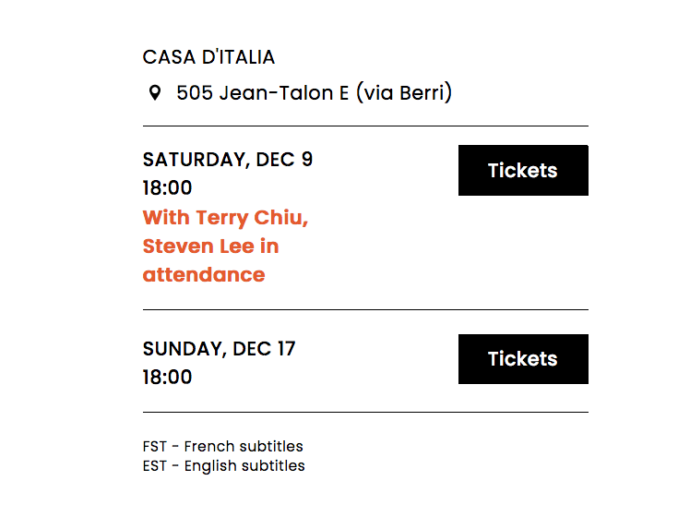Click the word "With" in orange note
The height and width of the screenshot is (529, 690).
pyautogui.click(x=167, y=218)
